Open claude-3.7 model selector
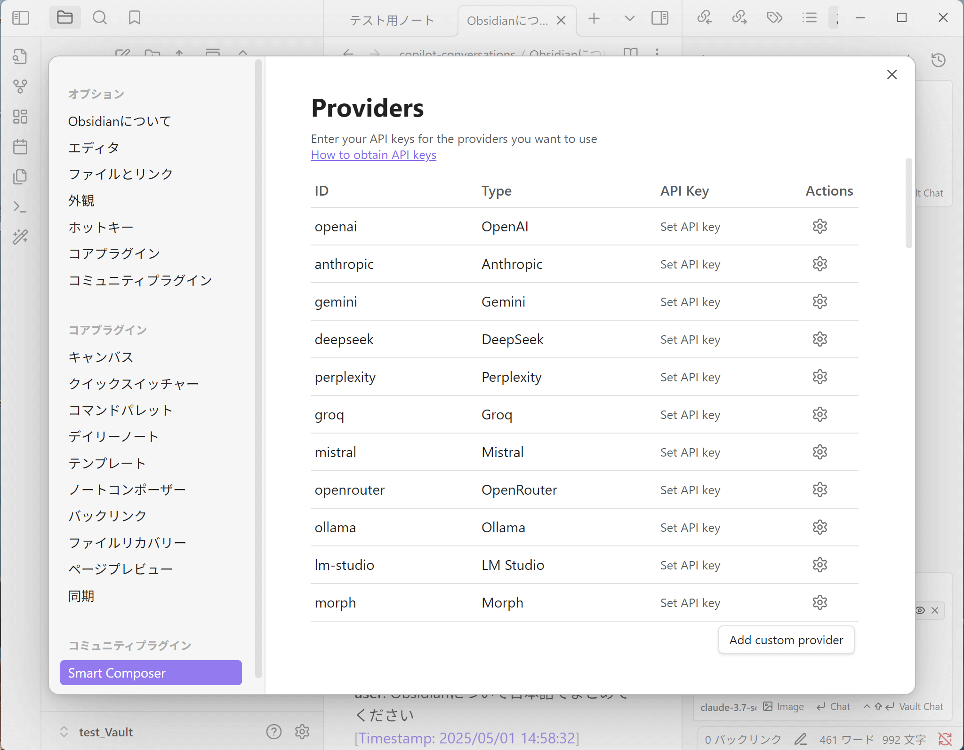This screenshot has height=750, width=964. click(x=728, y=707)
